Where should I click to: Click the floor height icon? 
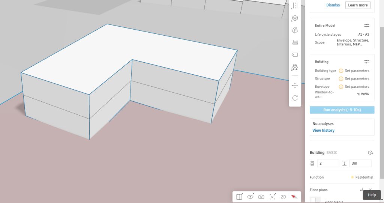coord(344,163)
